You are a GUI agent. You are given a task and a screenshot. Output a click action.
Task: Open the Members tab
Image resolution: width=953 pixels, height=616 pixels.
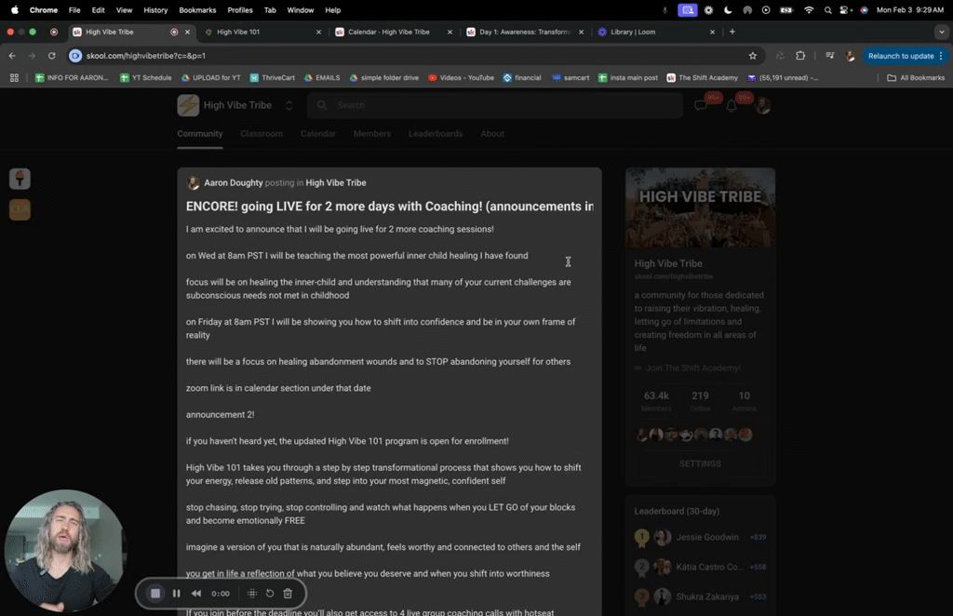(x=372, y=134)
